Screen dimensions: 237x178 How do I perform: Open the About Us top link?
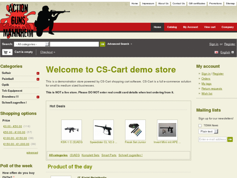[x=163, y=4]
